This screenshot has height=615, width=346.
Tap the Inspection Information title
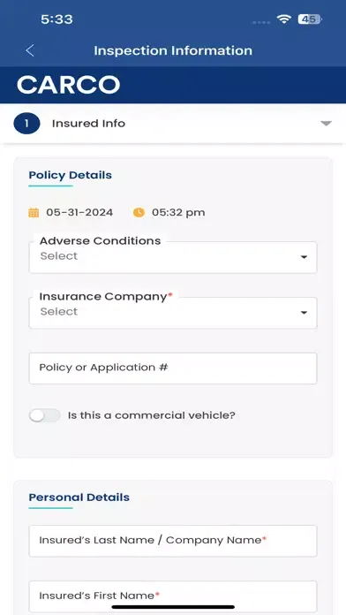pyautogui.click(x=173, y=50)
